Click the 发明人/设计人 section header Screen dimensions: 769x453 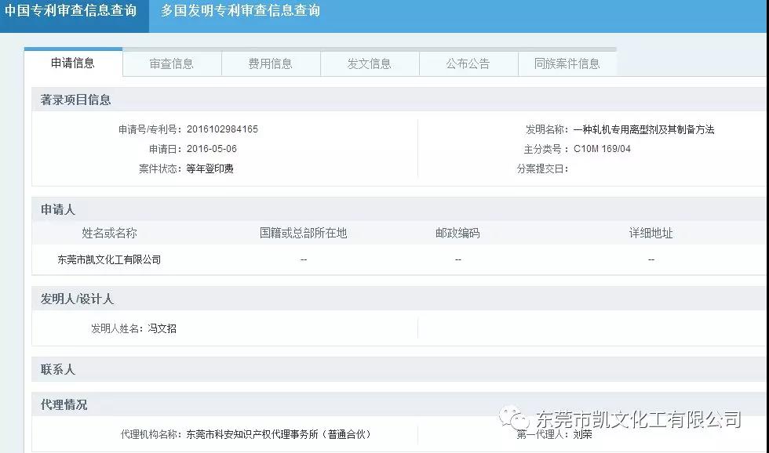399,299
